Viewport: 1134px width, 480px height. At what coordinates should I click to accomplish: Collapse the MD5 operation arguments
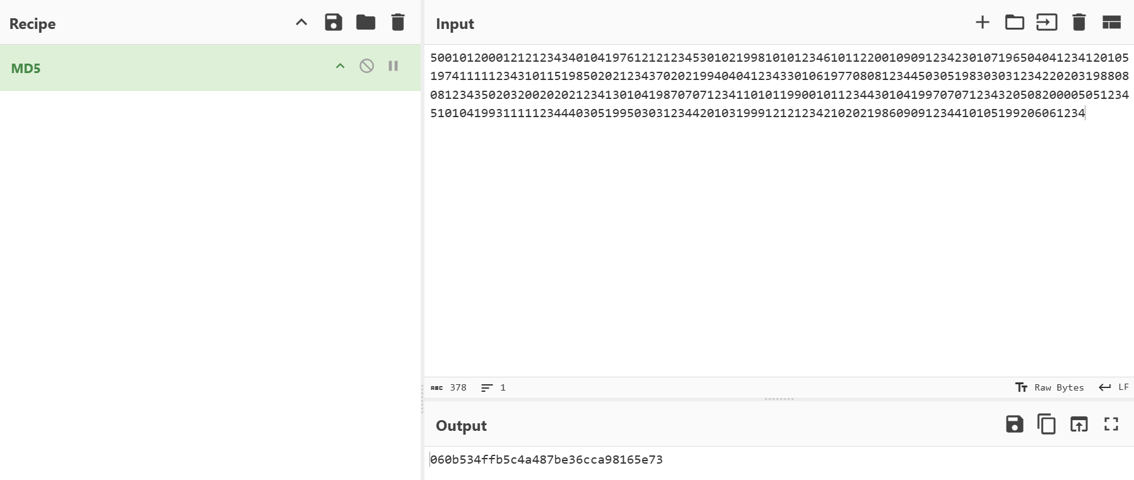[340, 66]
